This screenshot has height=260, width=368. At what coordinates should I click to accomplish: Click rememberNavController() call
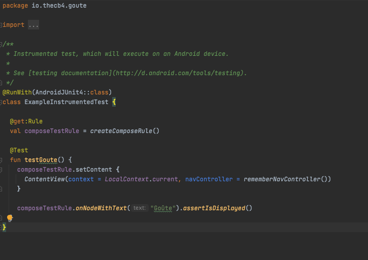[285, 179]
